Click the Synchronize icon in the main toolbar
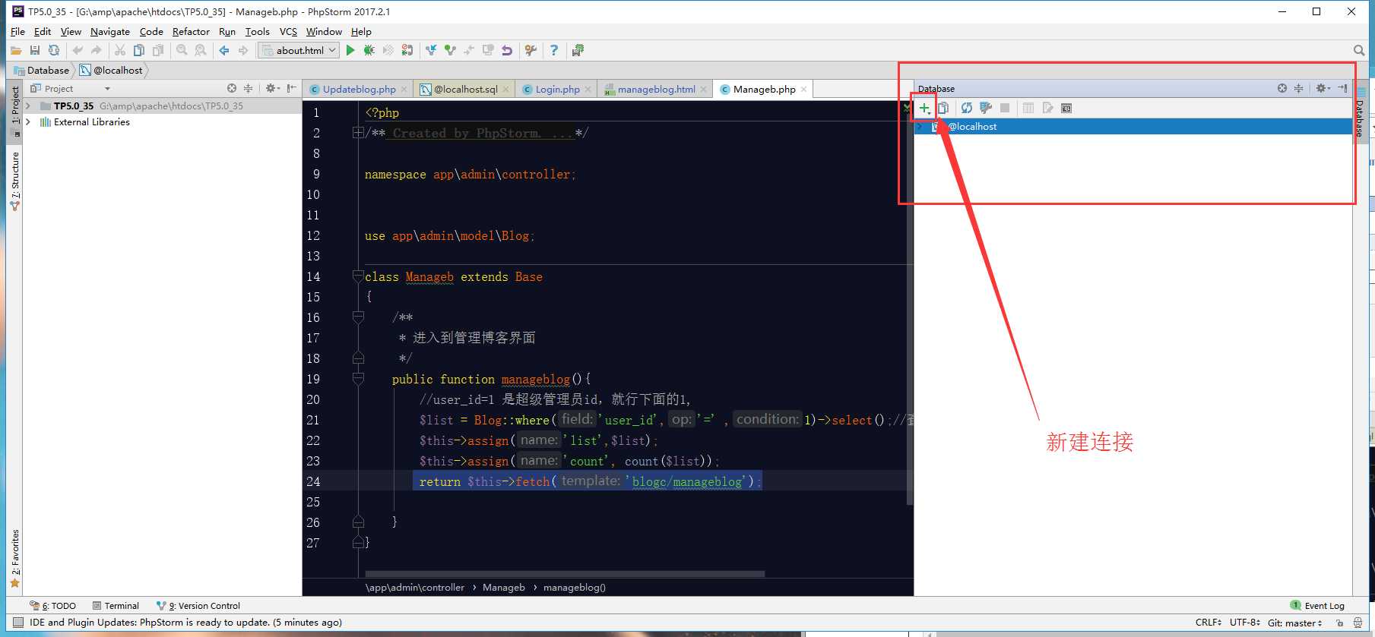1375x637 pixels. click(x=54, y=50)
